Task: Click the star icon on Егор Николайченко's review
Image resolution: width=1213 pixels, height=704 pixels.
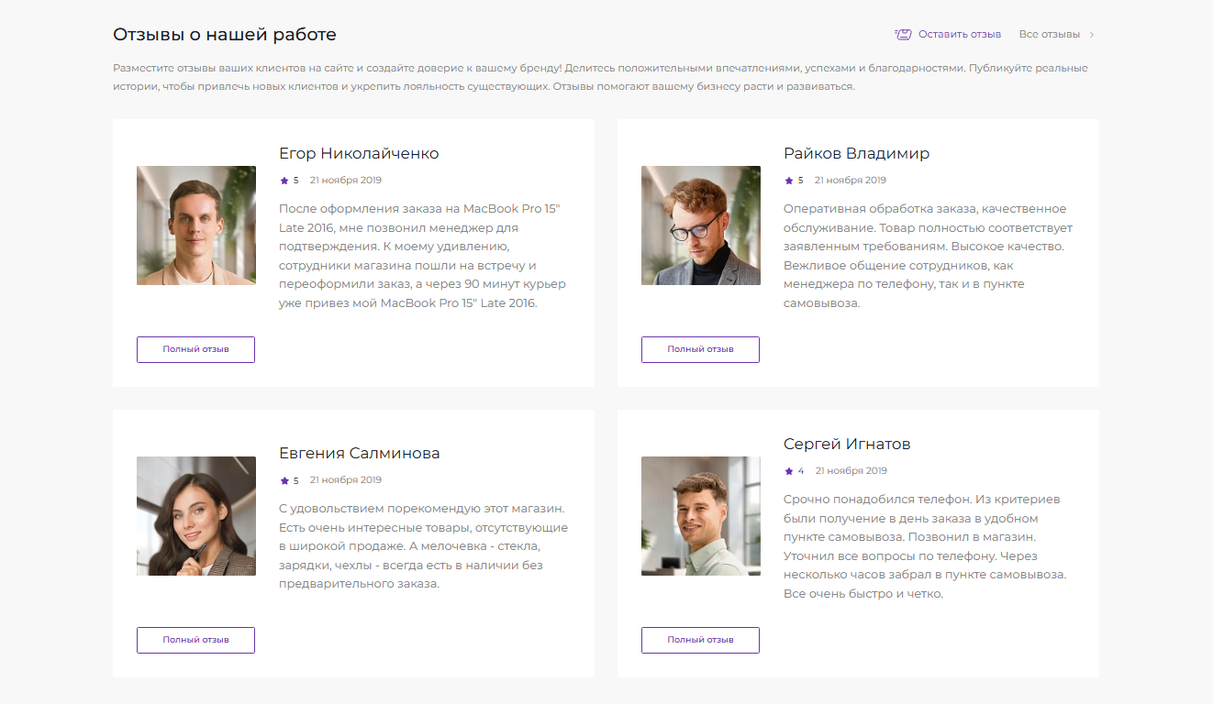Action: [283, 180]
